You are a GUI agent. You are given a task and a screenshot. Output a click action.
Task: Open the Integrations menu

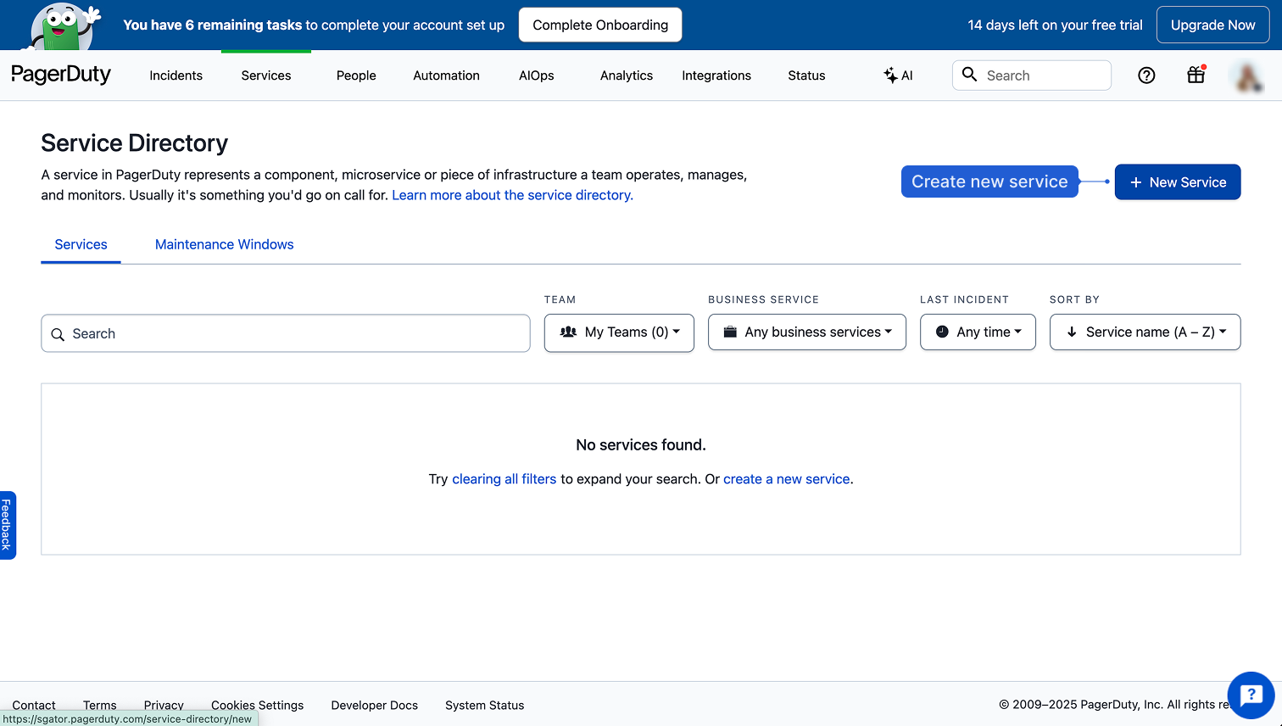click(716, 75)
